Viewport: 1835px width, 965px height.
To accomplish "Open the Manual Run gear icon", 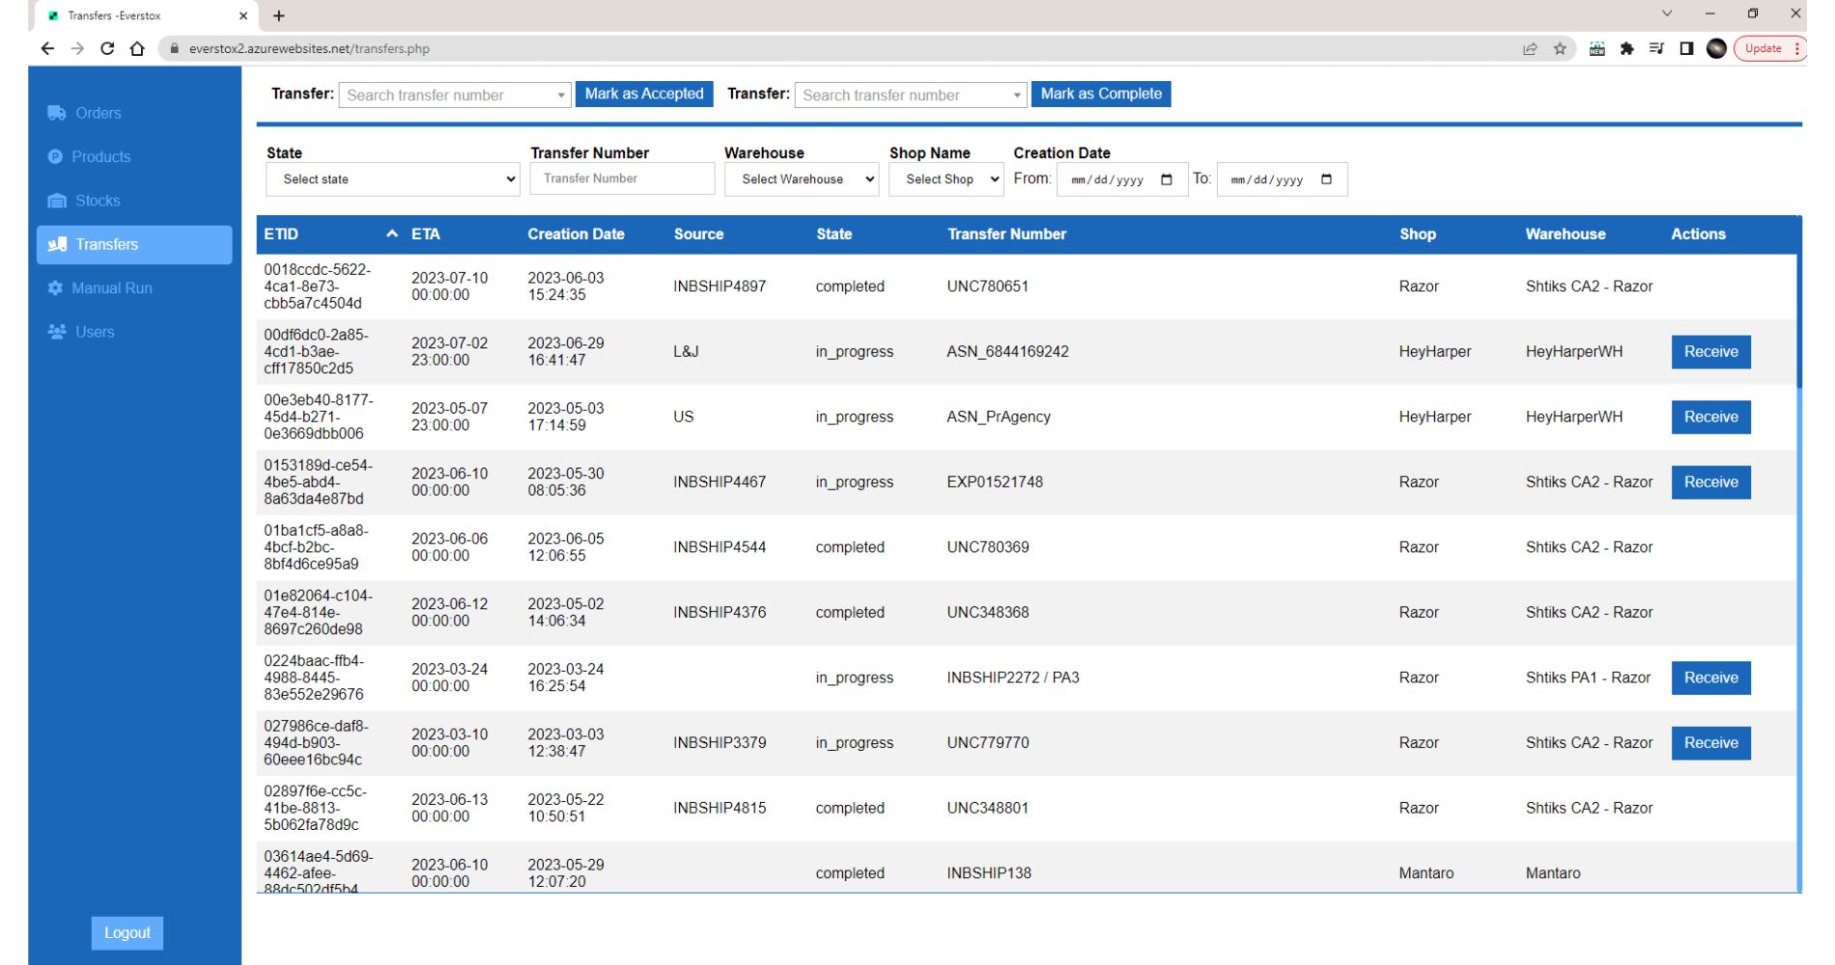I will coord(55,288).
